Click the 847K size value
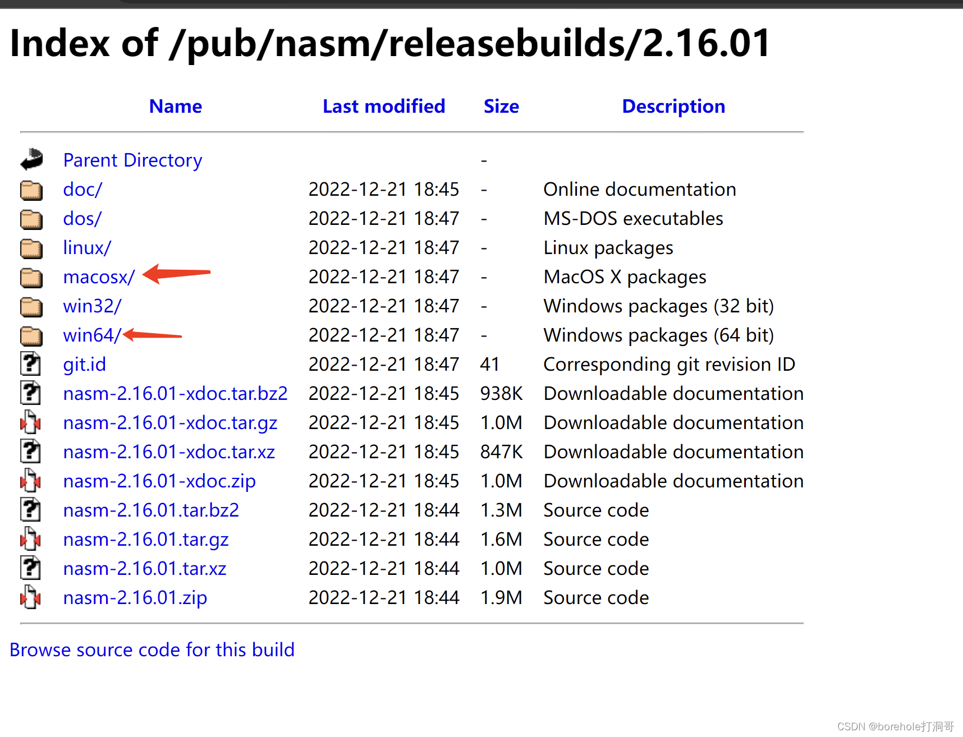963x737 pixels. click(x=501, y=452)
